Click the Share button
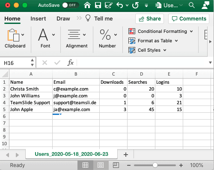214x170 pixels. tap(149, 19)
